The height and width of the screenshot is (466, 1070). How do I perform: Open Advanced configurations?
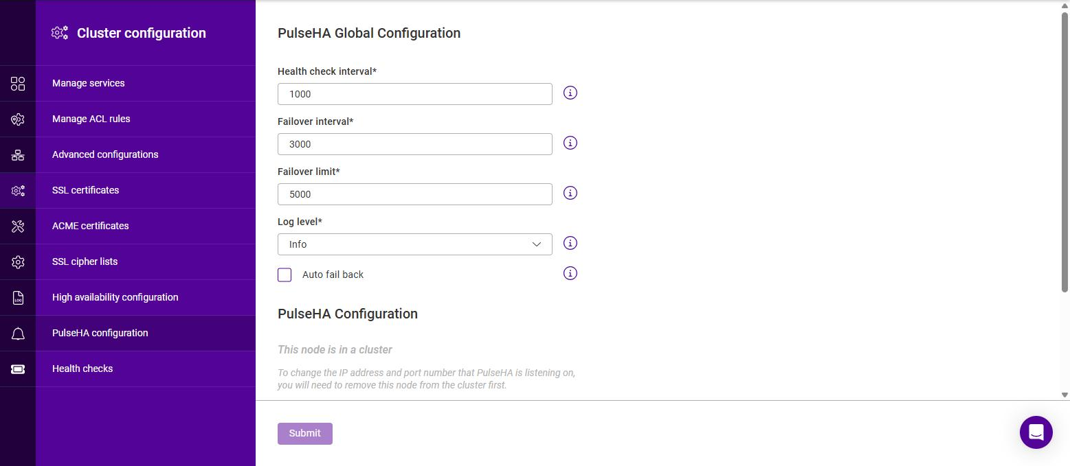click(x=146, y=154)
